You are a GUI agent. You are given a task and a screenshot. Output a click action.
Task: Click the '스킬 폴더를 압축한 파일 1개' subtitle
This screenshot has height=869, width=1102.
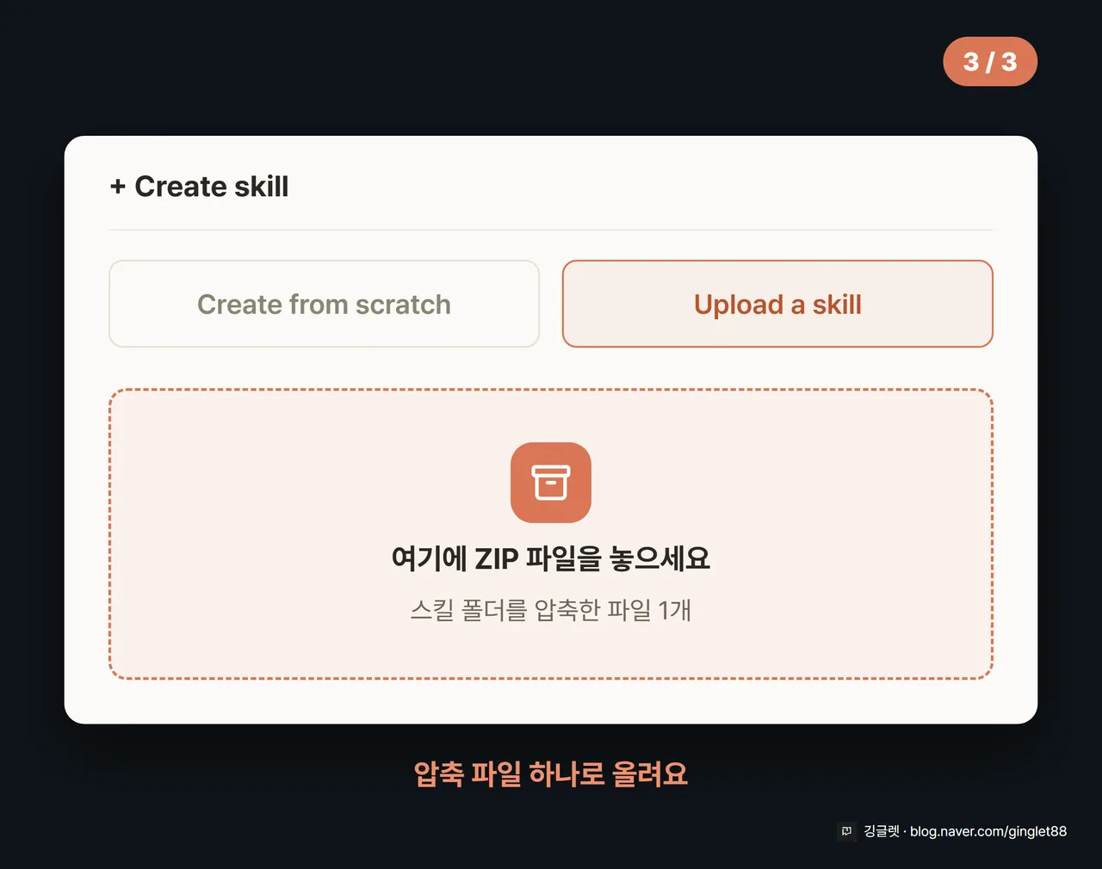(x=551, y=610)
